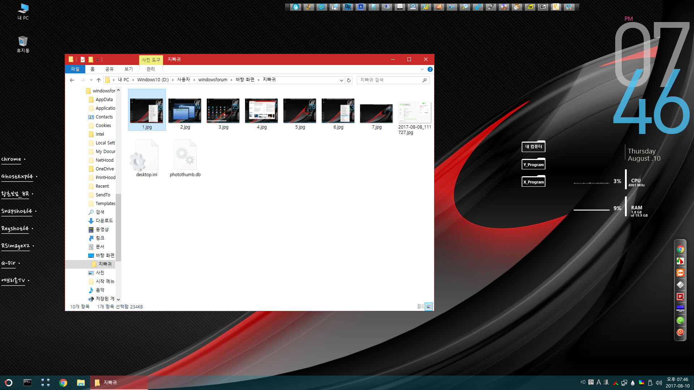Open the 보기 ribbon tab
Viewport: 694px width, 390px height.
point(129,69)
